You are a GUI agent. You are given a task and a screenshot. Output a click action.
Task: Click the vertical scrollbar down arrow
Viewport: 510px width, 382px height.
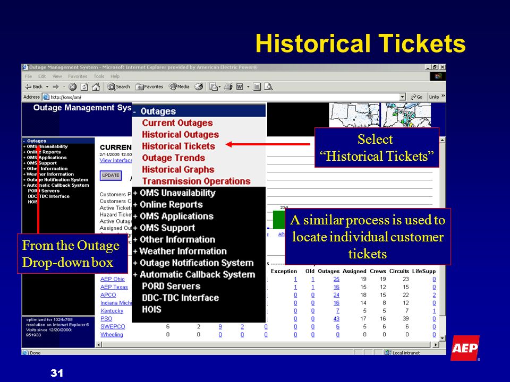(x=443, y=338)
